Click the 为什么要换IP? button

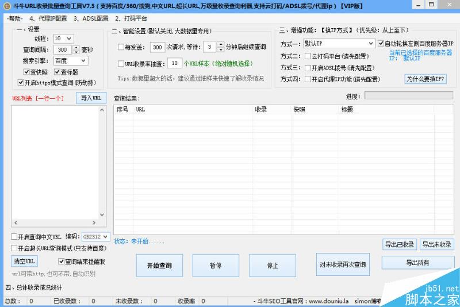(x=425, y=79)
